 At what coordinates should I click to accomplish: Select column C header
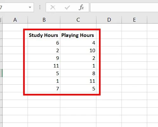(x=78, y=20)
